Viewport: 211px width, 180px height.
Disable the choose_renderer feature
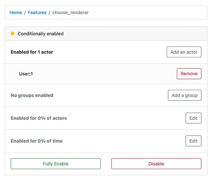click(156, 164)
